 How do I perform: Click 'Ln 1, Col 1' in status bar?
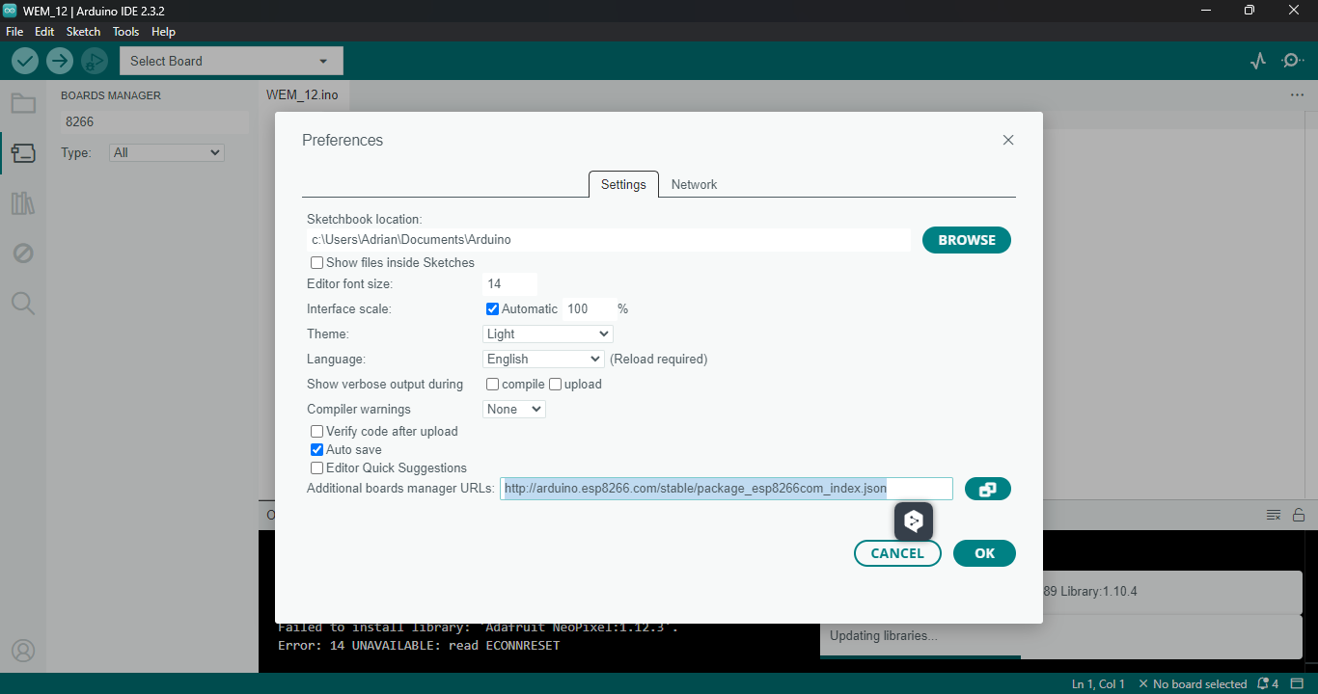tap(1098, 683)
